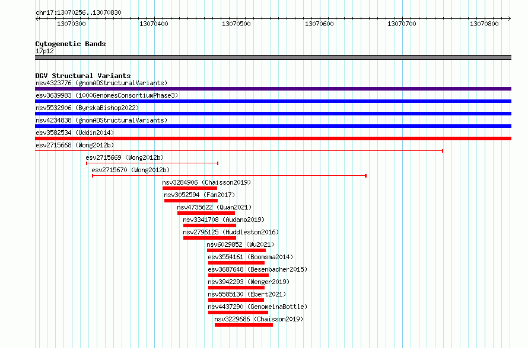Open the esv3639983 1000Genomes variant label
Image resolution: width=528 pixels, height=348 pixels.
107,95
